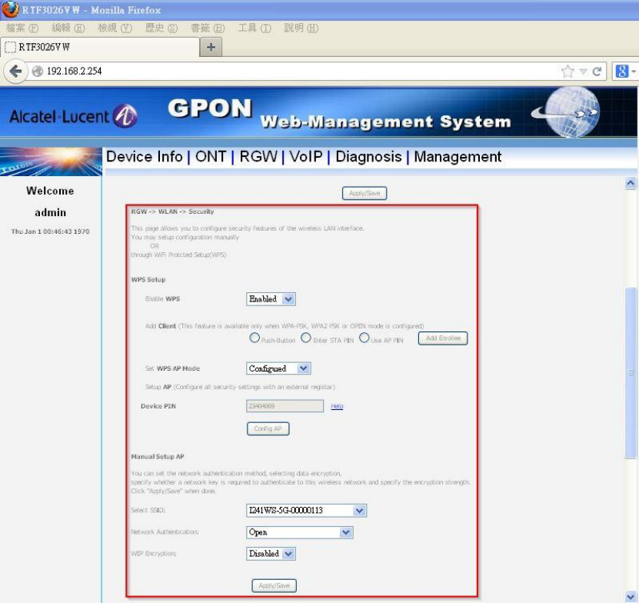Open the first browser menu (檔案)
639x603 pixels.
[x=22, y=28]
